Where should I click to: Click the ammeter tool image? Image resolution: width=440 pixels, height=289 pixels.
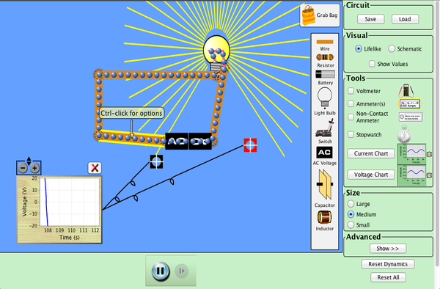click(410, 104)
